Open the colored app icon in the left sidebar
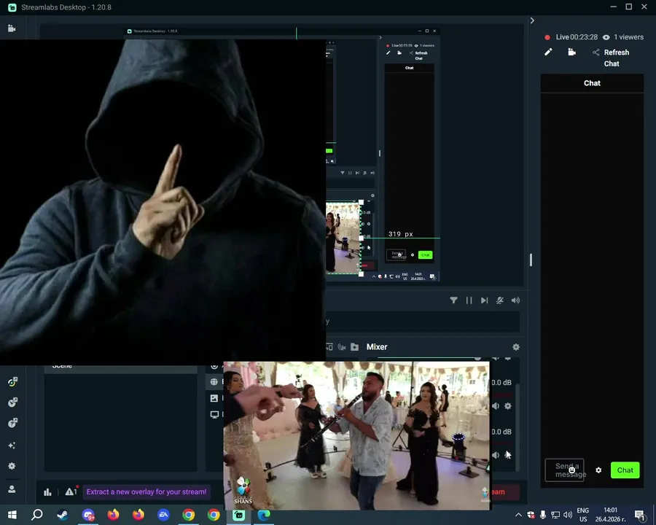The height and width of the screenshot is (525, 656). tap(12, 382)
